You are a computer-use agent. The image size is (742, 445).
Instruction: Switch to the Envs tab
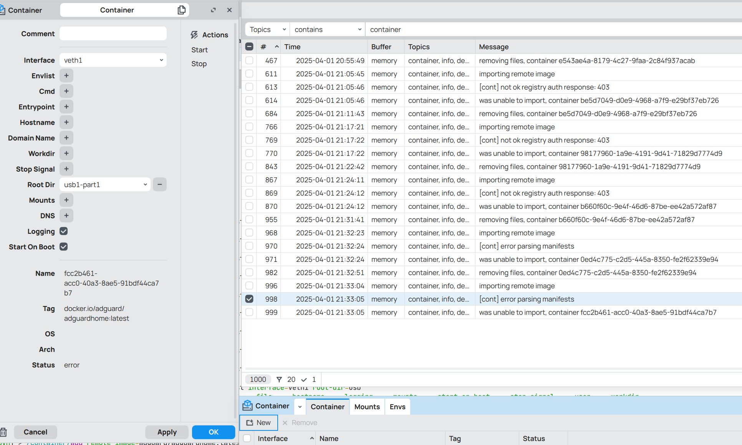tap(397, 407)
